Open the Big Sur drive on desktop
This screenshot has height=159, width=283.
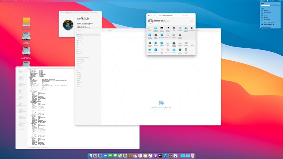(26, 22)
